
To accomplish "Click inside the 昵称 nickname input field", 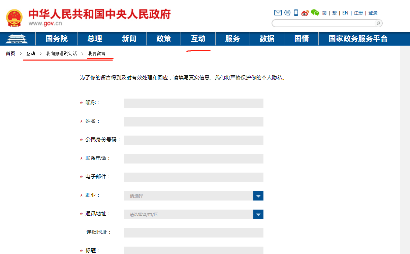I will tap(194, 103).
